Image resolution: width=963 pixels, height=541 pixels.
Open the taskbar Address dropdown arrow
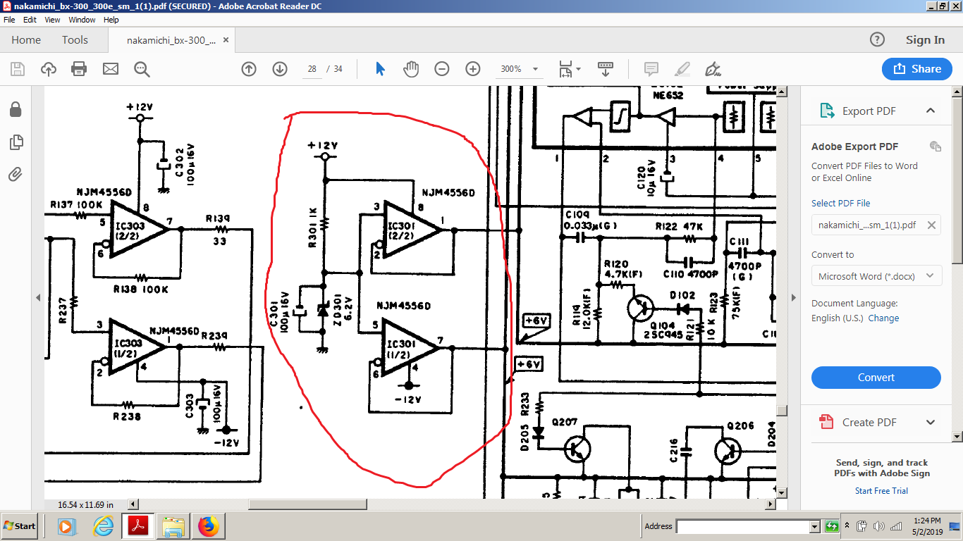coord(815,526)
